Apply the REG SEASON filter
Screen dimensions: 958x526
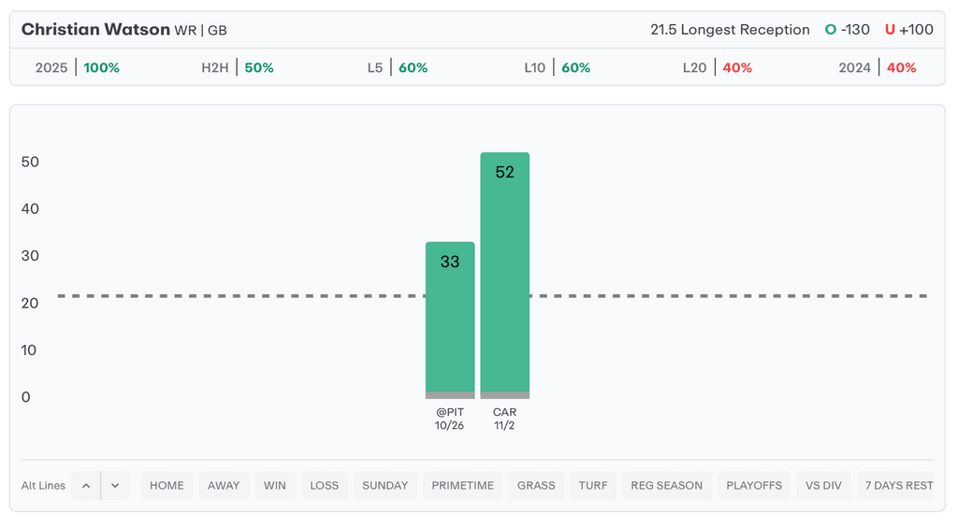667,486
